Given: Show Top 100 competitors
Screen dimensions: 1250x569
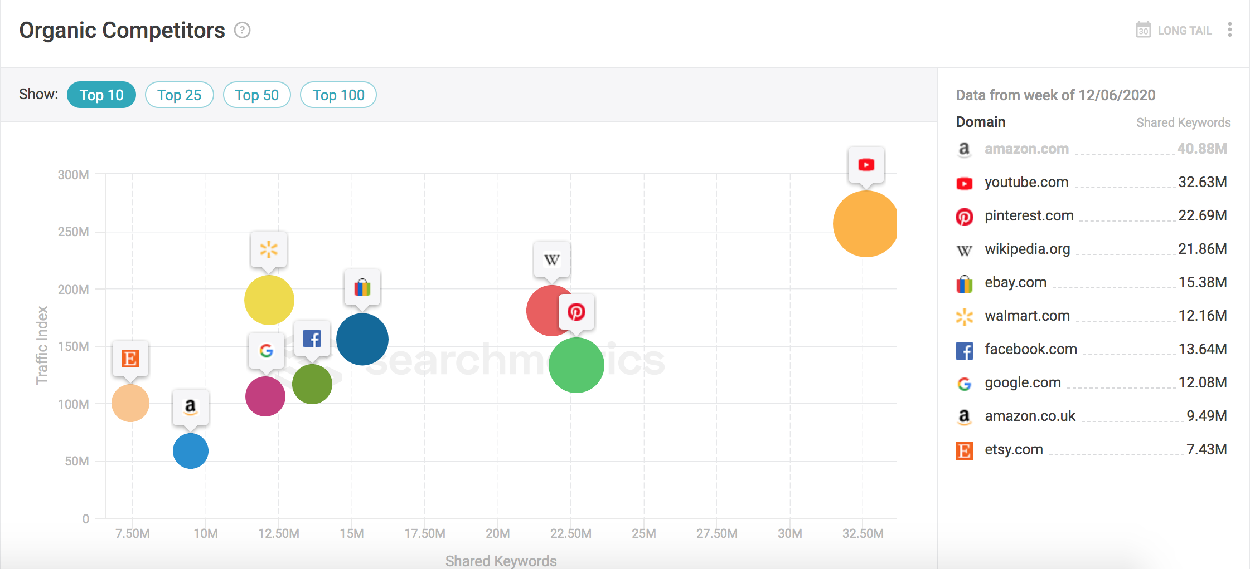Looking at the screenshot, I should (338, 95).
